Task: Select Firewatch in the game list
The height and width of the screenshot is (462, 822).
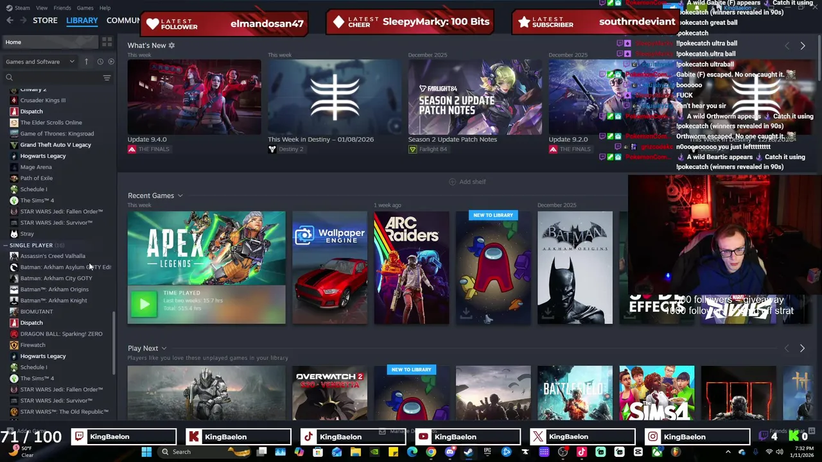Action: pyautogui.click(x=33, y=345)
